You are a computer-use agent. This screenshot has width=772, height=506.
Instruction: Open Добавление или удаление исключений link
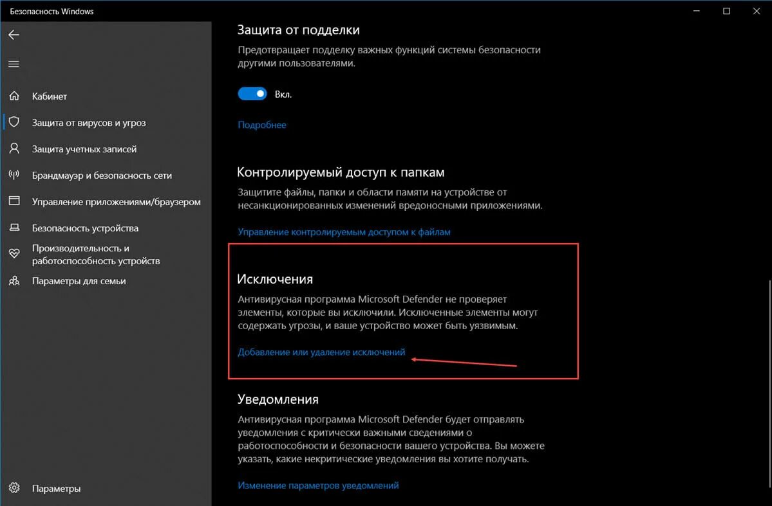321,352
